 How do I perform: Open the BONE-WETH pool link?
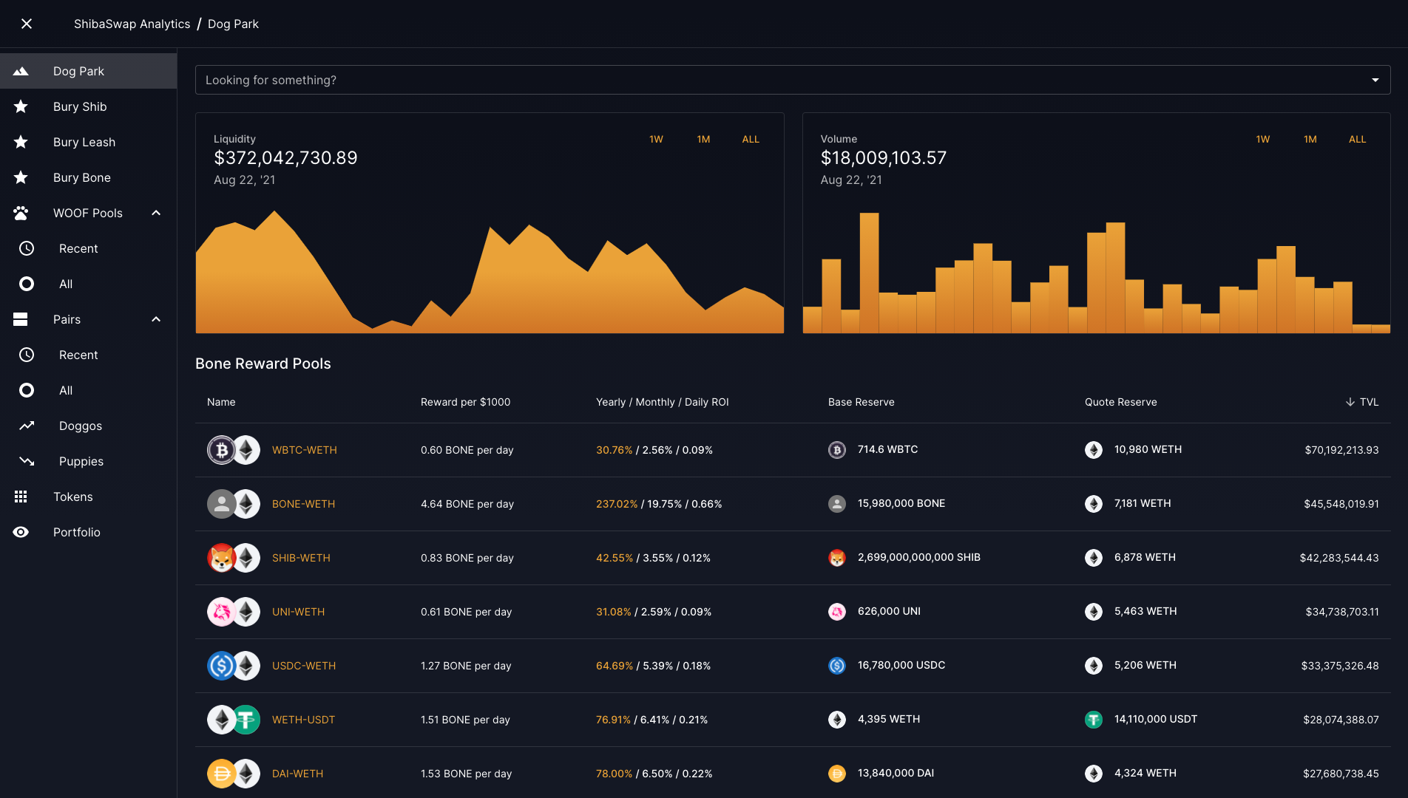coord(303,504)
